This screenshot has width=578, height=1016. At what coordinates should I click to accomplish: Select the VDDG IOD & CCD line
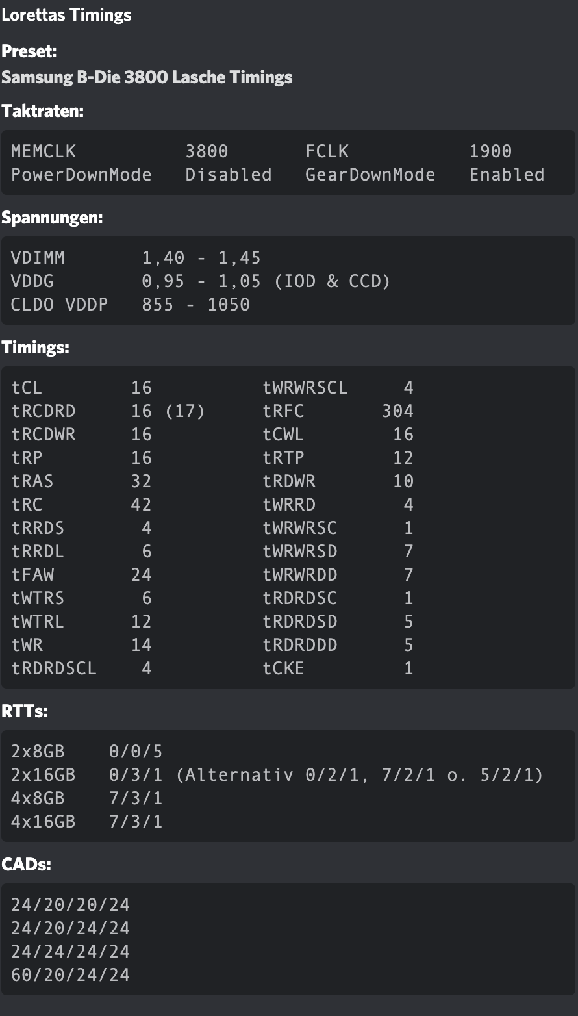[x=201, y=281]
